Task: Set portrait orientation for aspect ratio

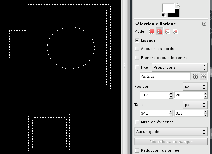Action: click(196, 76)
